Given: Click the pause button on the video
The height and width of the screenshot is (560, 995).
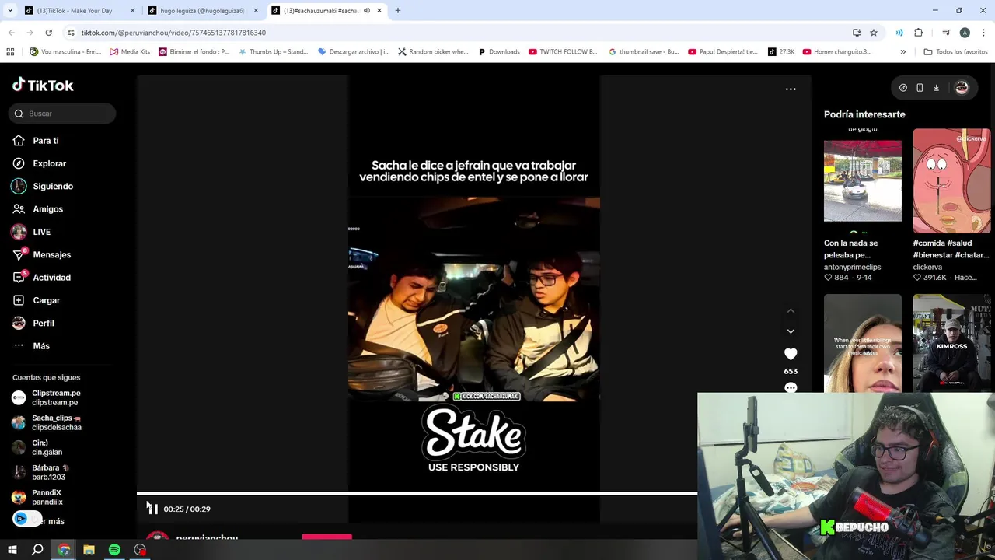Looking at the screenshot, I should tap(152, 509).
